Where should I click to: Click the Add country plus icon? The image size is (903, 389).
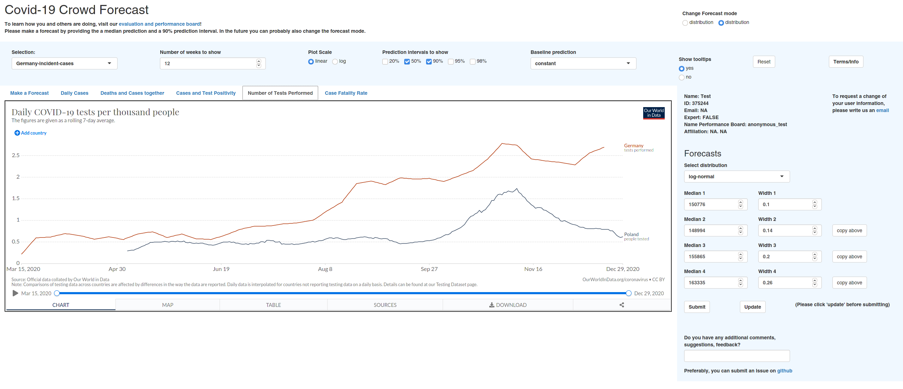(17, 133)
